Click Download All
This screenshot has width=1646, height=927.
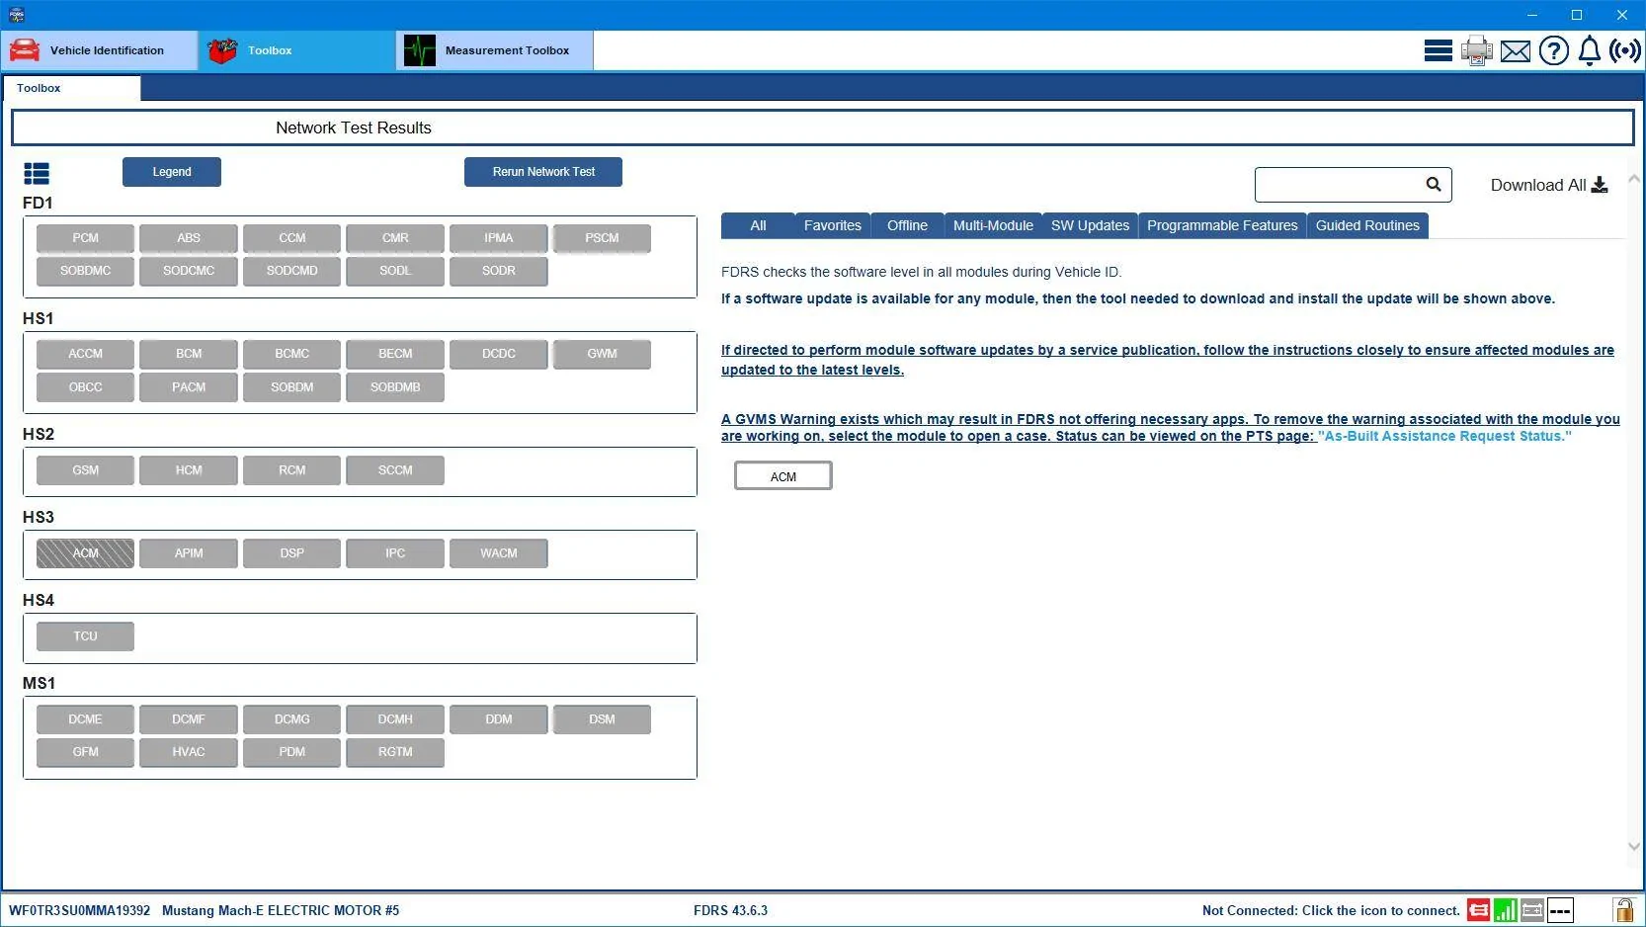pyautogui.click(x=1549, y=185)
